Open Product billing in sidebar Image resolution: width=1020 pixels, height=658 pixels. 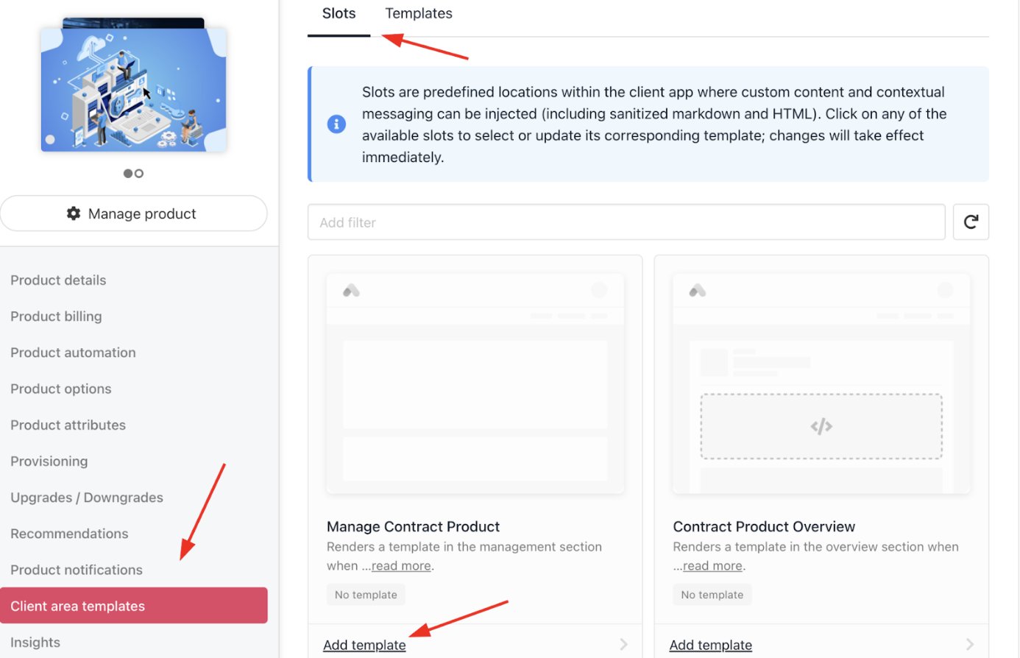[x=56, y=316]
